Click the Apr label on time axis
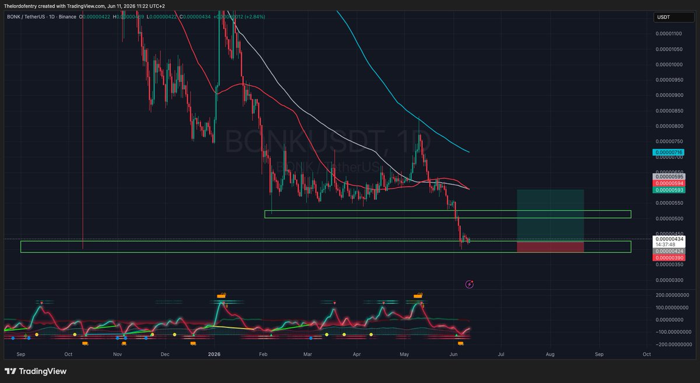700x383 pixels. point(356,354)
